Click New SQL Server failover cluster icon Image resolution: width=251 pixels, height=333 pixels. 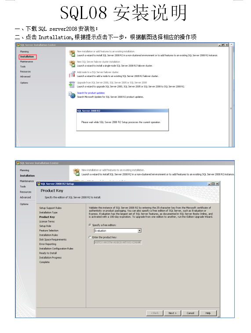tap(72, 64)
